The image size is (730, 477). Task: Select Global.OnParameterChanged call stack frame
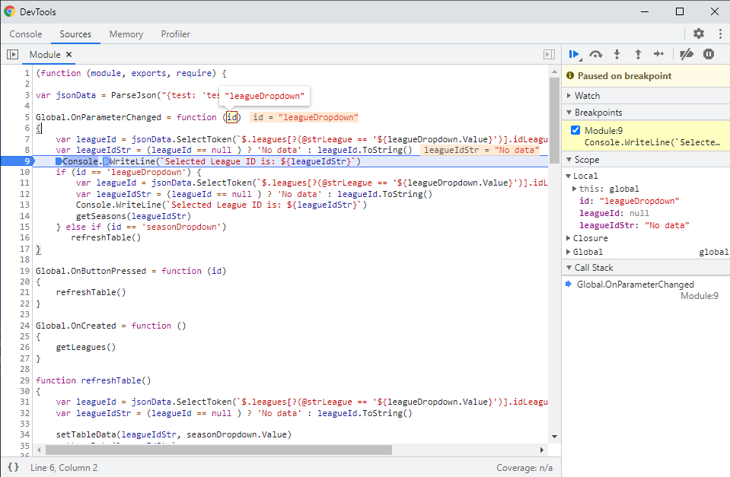tap(635, 285)
